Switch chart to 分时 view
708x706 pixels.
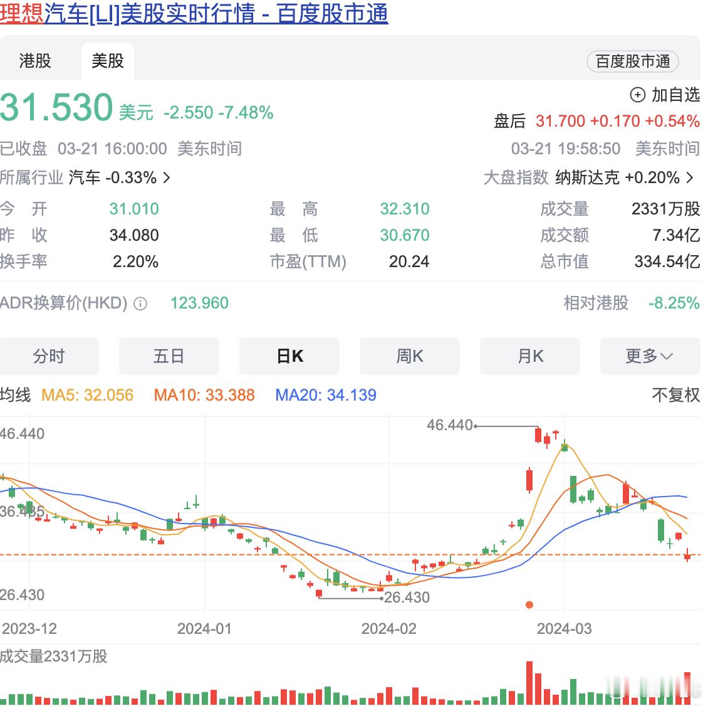pyautogui.click(x=49, y=356)
